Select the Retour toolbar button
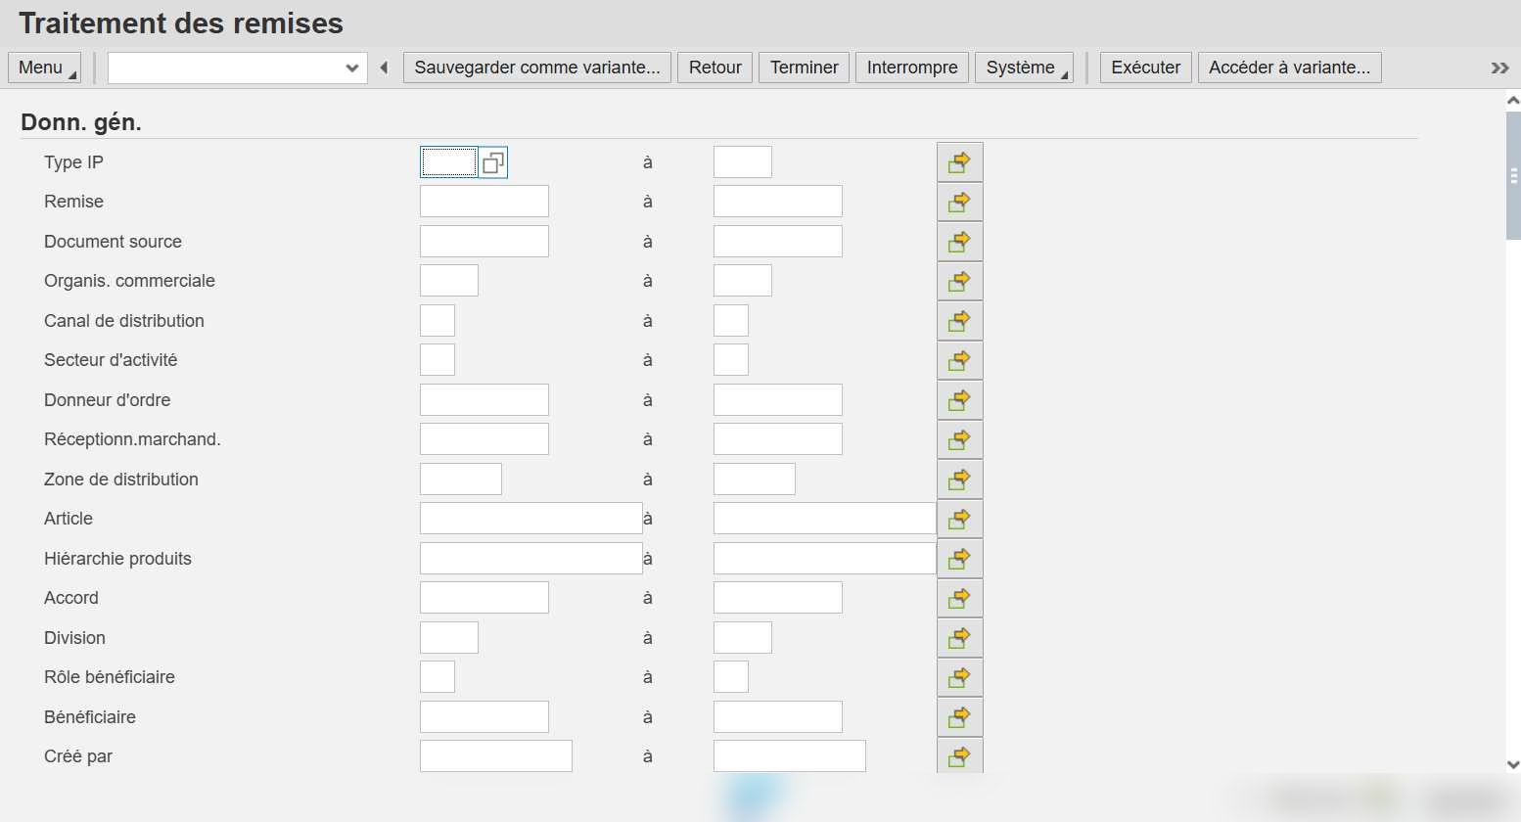1521x822 pixels. tap(715, 68)
